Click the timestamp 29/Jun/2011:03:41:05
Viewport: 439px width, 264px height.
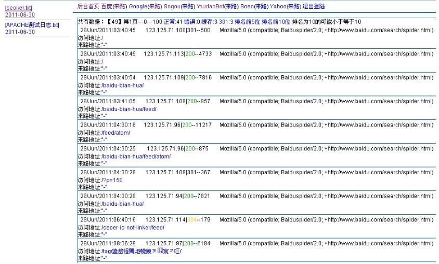(108, 101)
